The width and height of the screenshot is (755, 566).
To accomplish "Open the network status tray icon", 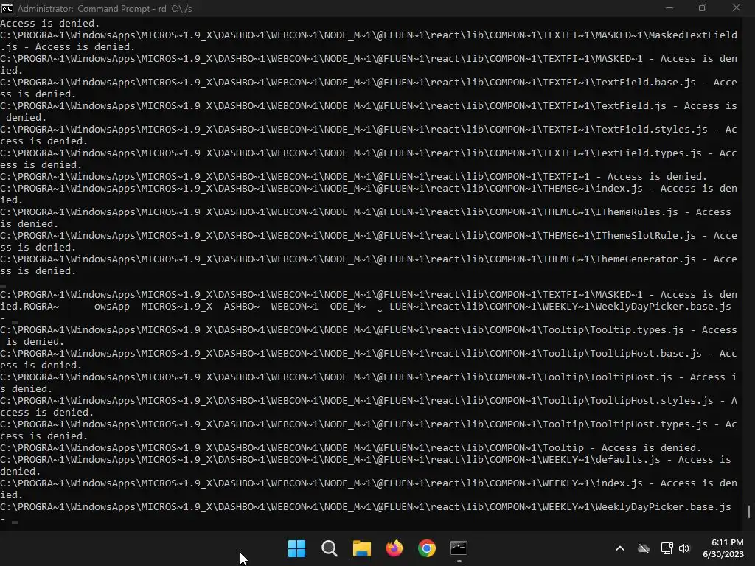I will click(667, 548).
